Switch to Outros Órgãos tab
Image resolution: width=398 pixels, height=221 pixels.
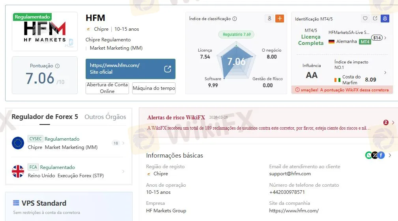[105, 117]
